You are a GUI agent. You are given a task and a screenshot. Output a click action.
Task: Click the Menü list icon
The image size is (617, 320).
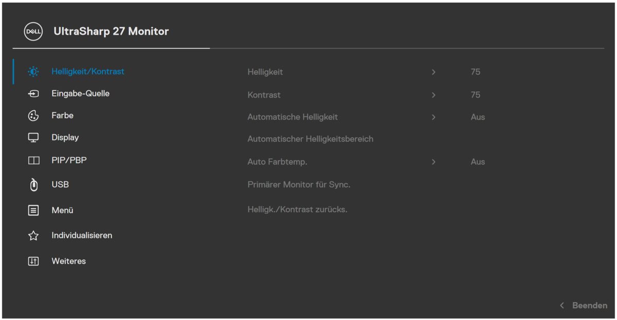click(33, 210)
